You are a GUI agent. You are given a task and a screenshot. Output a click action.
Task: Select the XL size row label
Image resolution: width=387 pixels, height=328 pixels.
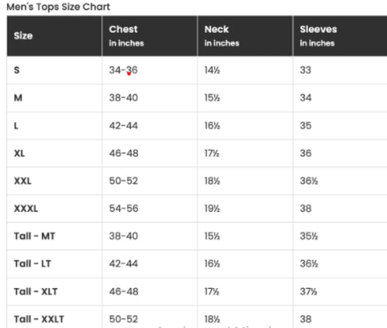[x=19, y=153]
